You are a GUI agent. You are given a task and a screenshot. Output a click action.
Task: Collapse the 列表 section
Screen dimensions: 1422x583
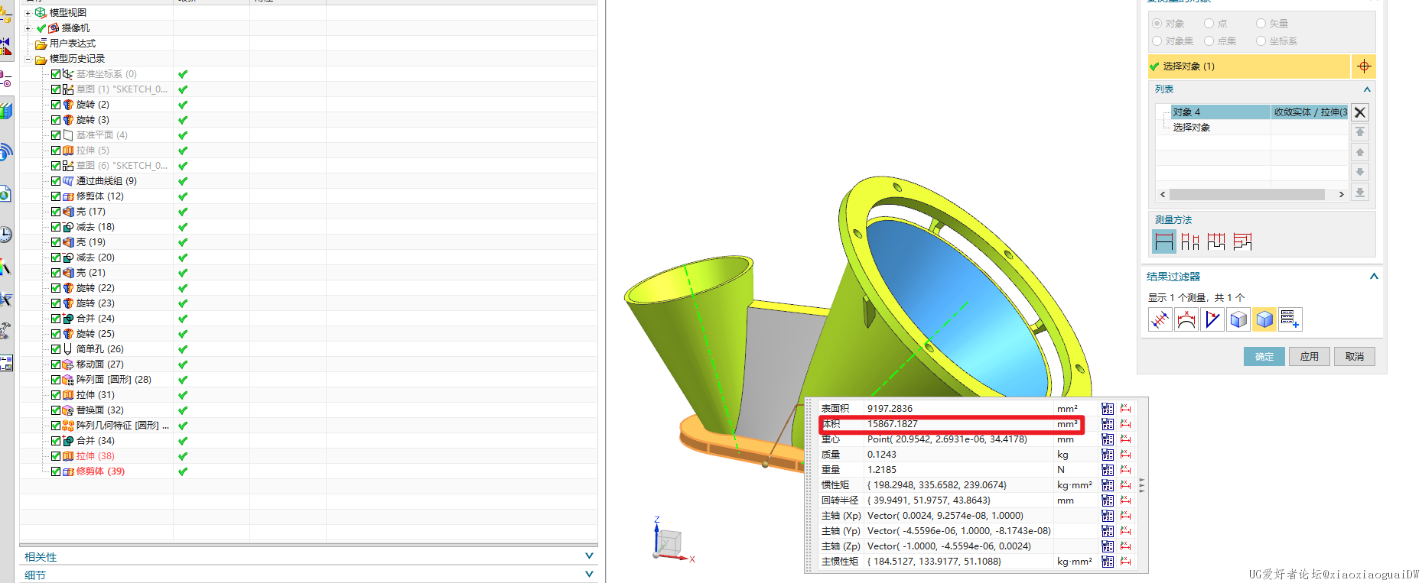1367,89
